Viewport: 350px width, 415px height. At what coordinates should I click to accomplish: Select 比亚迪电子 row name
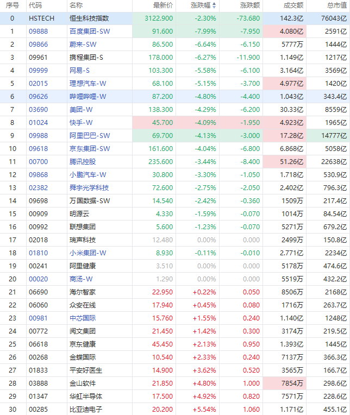pos(86,410)
